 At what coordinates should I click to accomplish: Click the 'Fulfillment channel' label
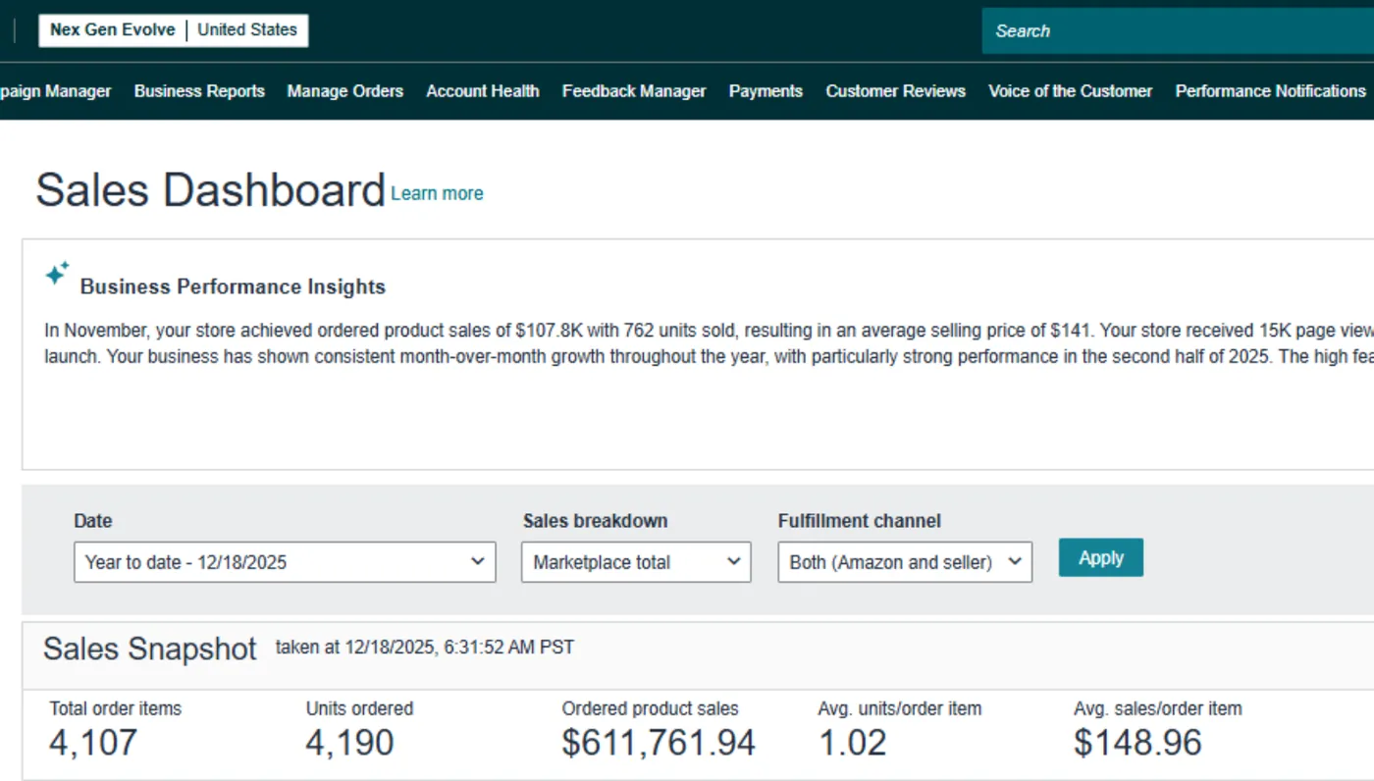[x=859, y=521]
